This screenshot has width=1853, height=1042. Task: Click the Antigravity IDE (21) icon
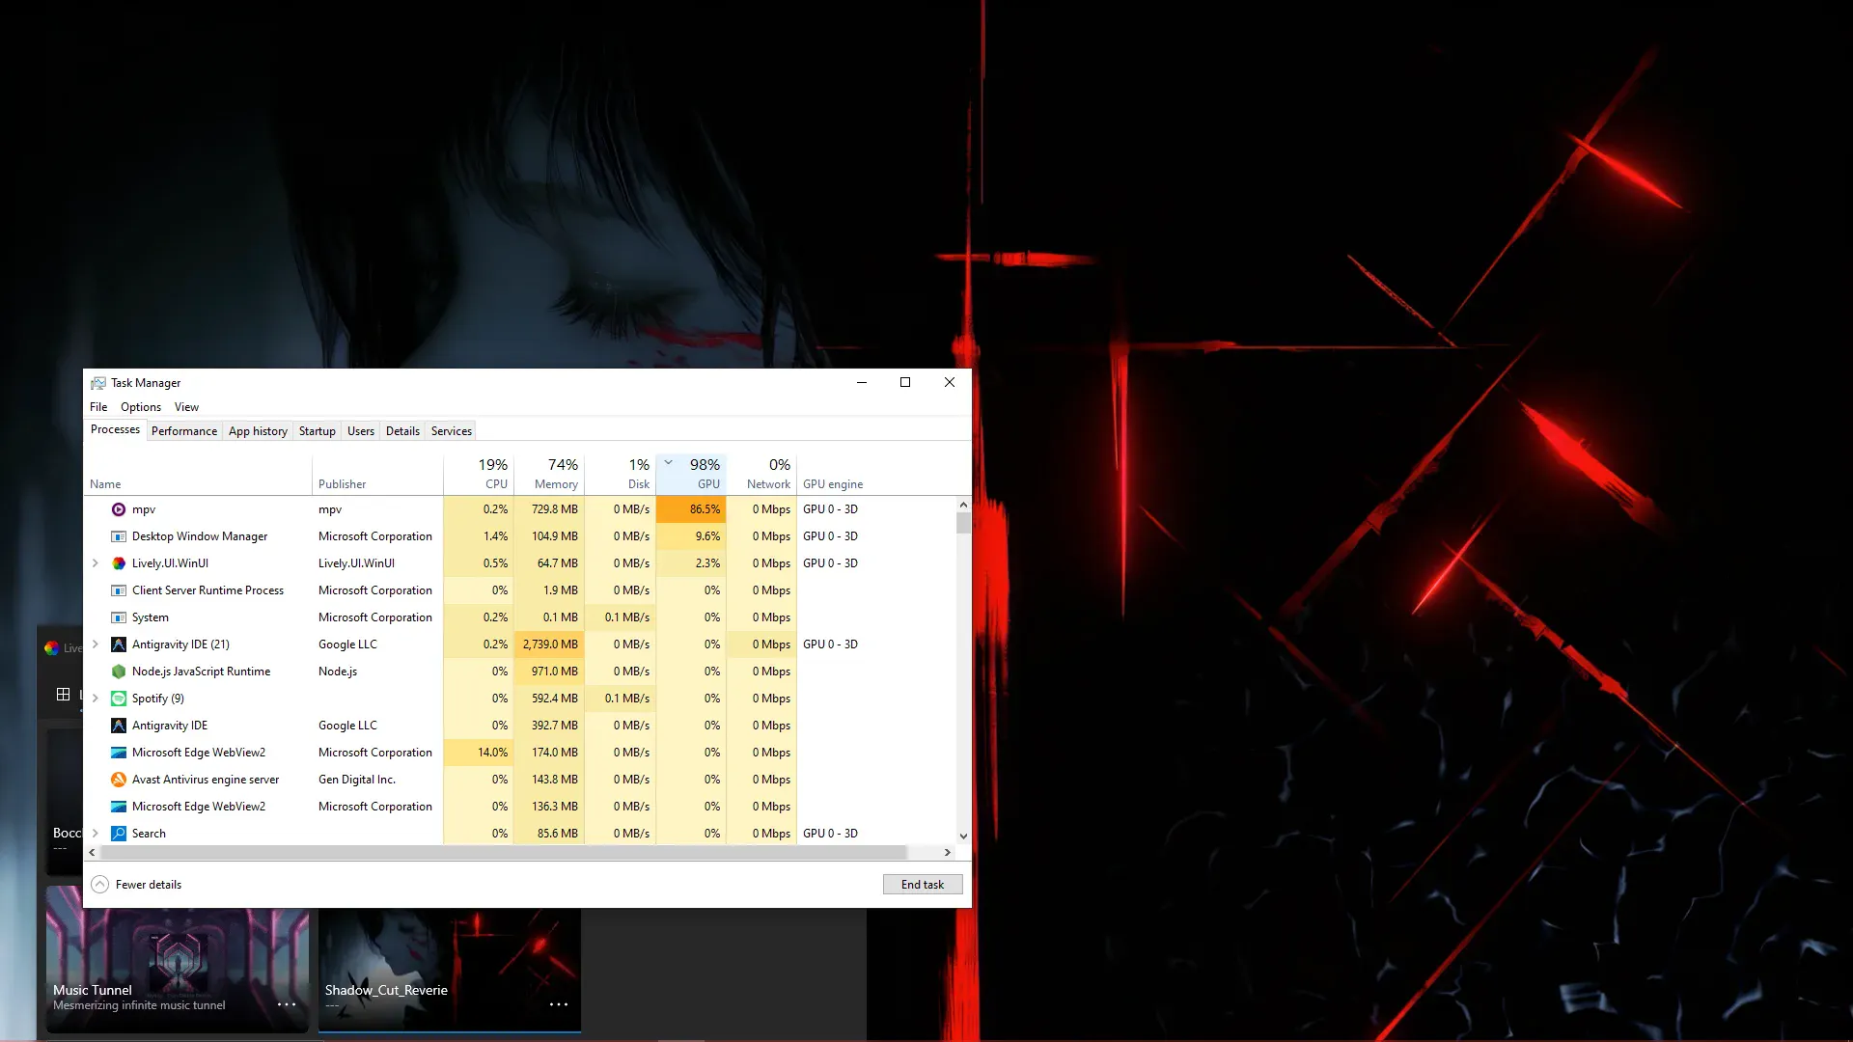(x=119, y=644)
